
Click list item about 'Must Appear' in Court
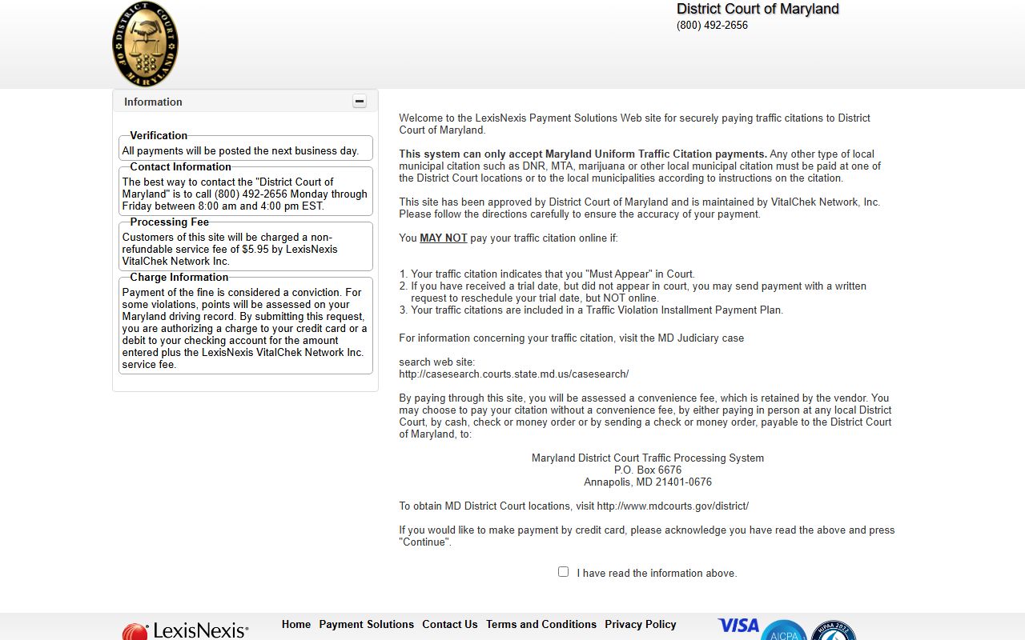click(553, 274)
